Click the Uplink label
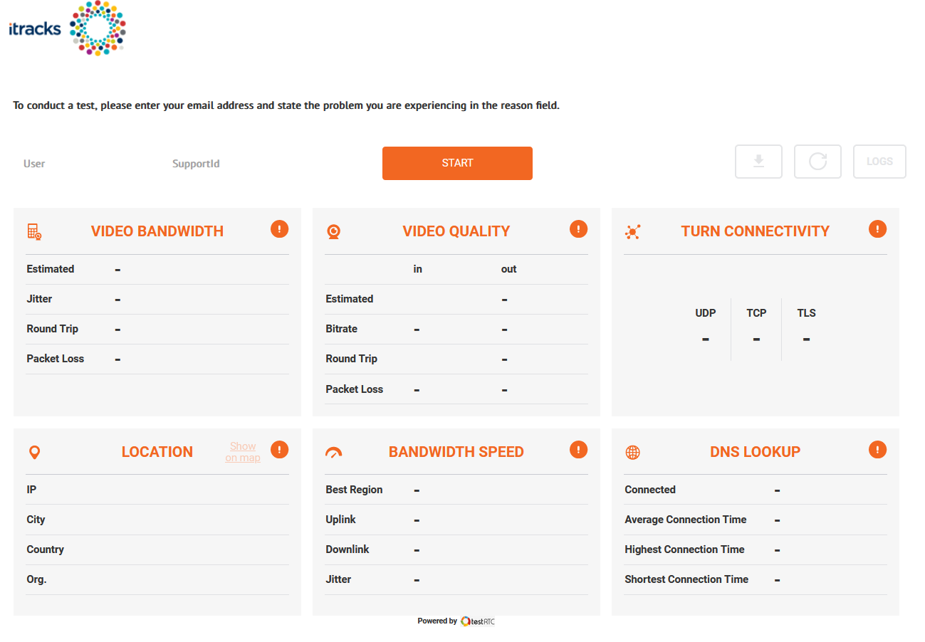This screenshot has width=925, height=642. pyautogui.click(x=340, y=520)
